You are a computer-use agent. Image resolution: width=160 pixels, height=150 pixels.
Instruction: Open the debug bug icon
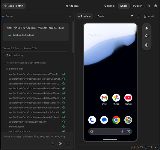pos(149,6)
